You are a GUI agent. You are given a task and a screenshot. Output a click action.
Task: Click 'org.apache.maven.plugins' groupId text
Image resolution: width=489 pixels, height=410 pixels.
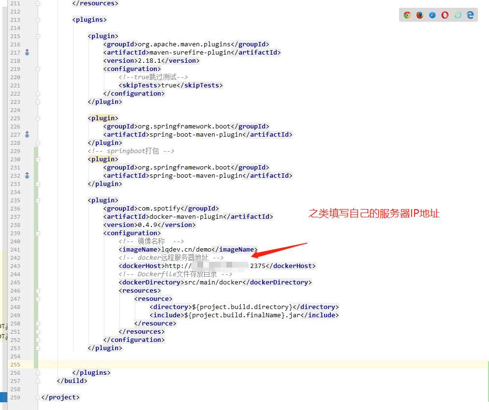(184, 44)
